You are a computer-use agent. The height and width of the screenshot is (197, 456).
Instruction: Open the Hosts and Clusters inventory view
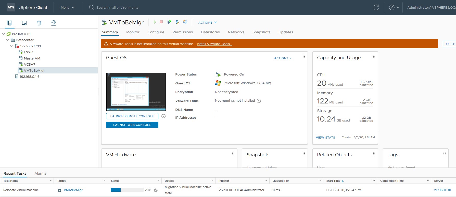pos(10,23)
